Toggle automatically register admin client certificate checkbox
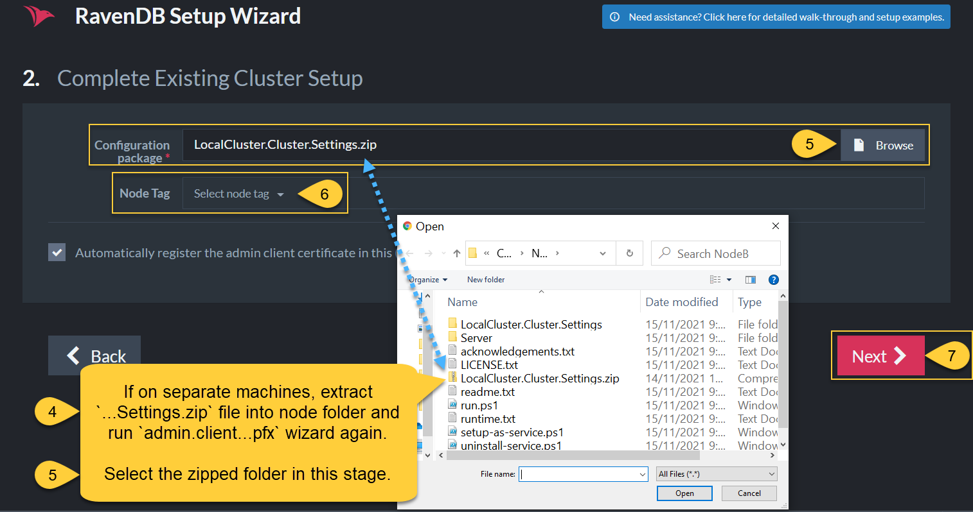The height and width of the screenshot is (512, 973). coord(57,252)
